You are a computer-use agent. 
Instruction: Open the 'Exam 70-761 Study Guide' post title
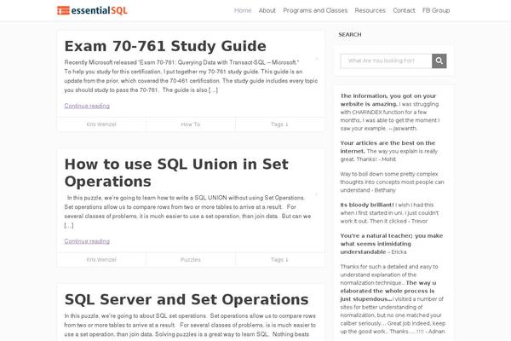click(x=165, y=46)
